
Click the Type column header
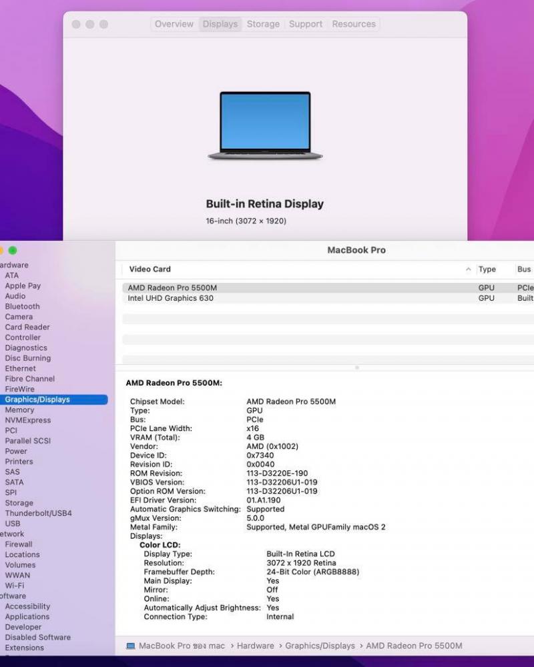click(487, 269)
